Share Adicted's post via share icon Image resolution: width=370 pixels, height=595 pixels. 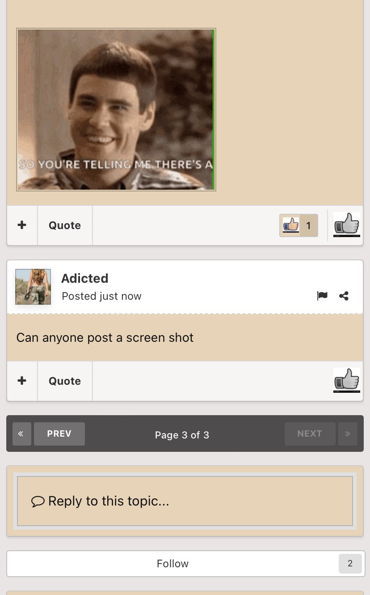coord(344,296)
